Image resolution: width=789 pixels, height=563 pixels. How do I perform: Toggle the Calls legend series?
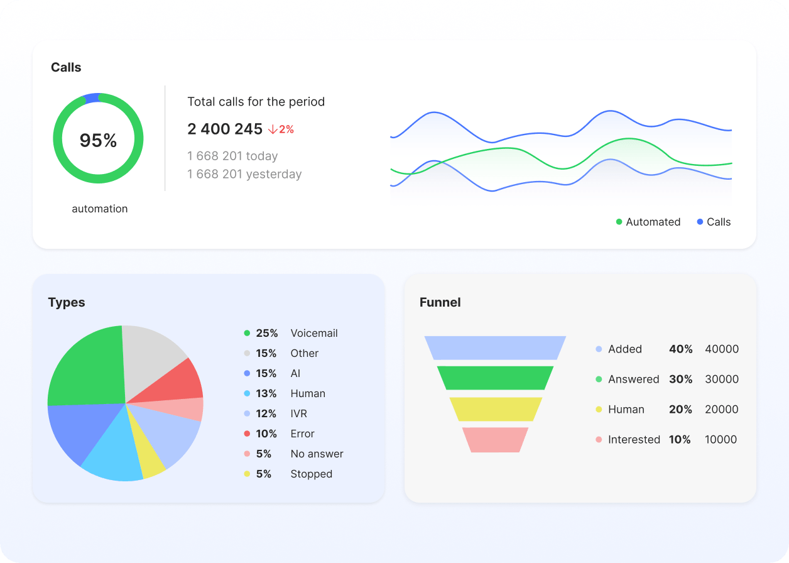tap(714, 222)
